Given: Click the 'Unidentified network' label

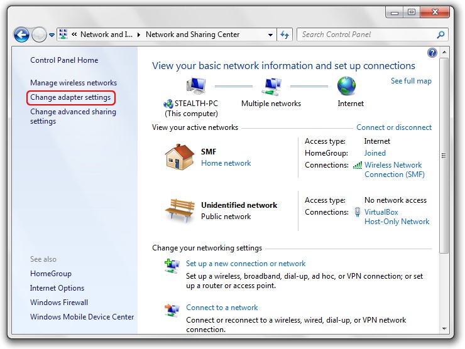Looking at the screenshot, I should pyautogui.click(x=239, y=205).
